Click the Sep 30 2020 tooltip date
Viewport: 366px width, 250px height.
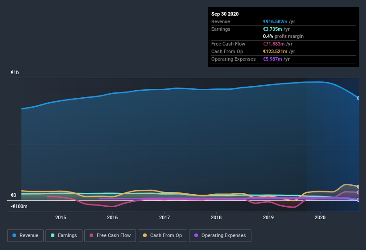[225, 14]
